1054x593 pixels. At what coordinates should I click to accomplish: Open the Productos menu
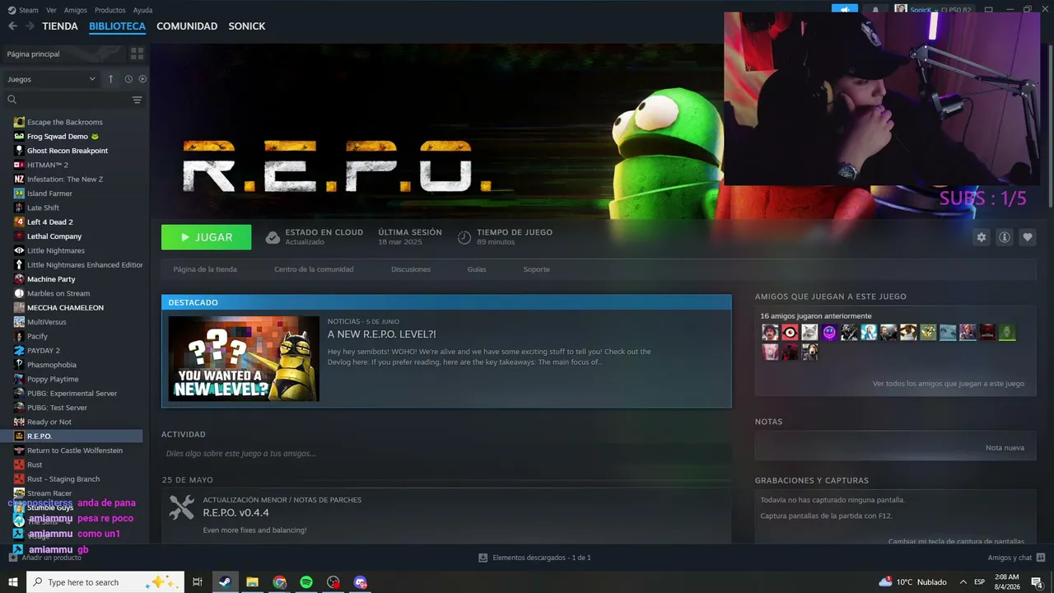click(x=110, y=10)
